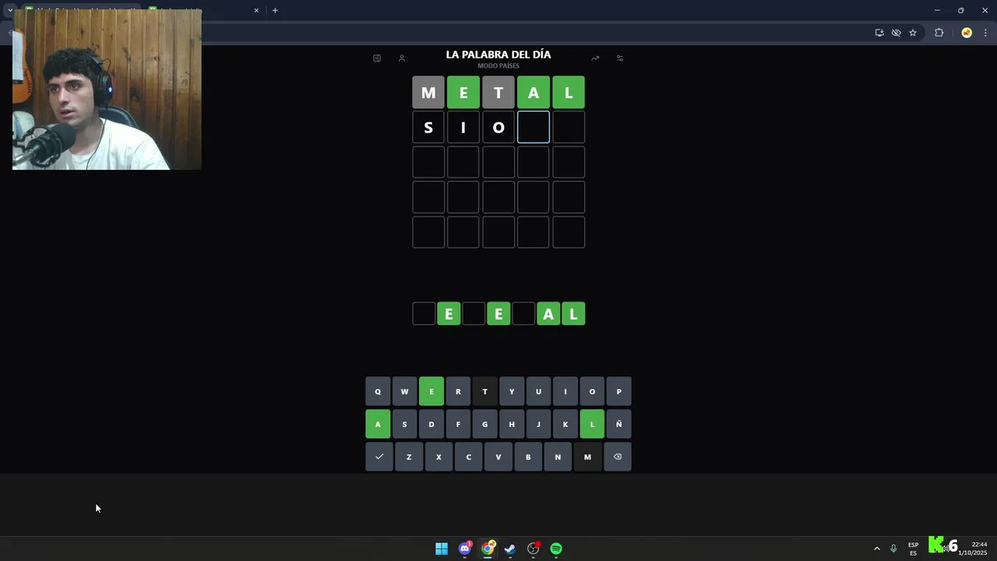This screenshot has height=561, width=997.
Task: Open the help panel icon left of the title
Action: pos(377,58)
